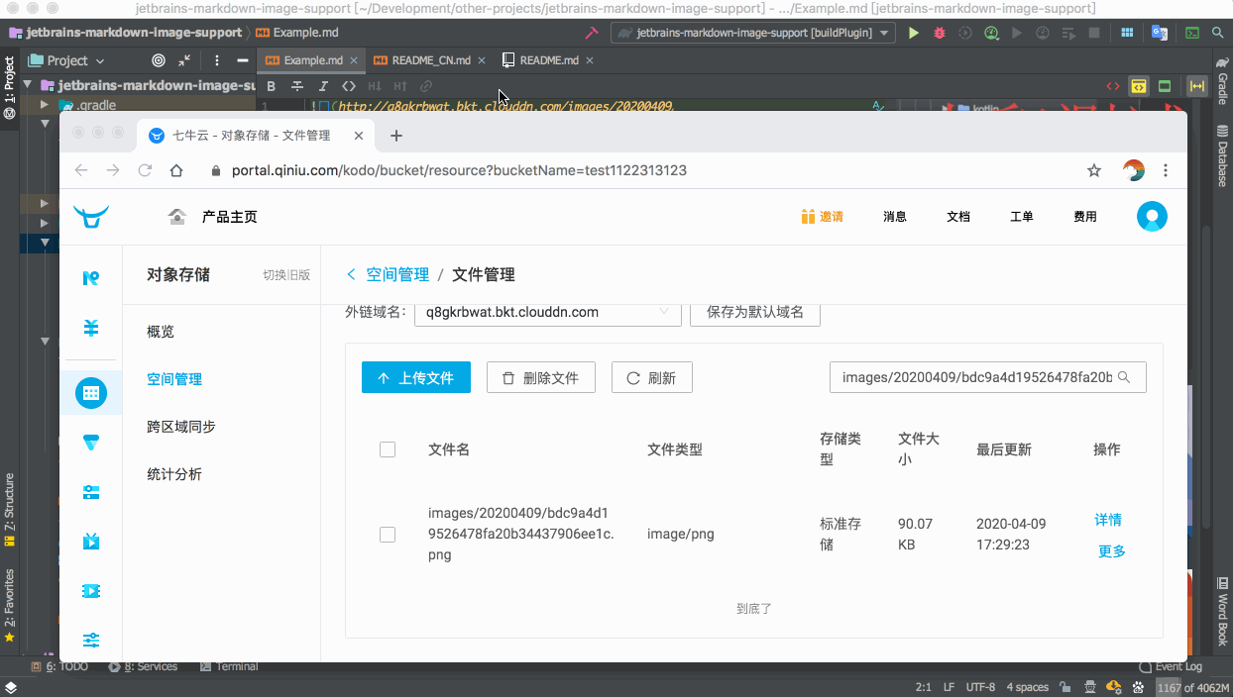The image size is (1233, 697).
Task: Open new Chrome tab with plus button
Action: click(x=395, y=136)
